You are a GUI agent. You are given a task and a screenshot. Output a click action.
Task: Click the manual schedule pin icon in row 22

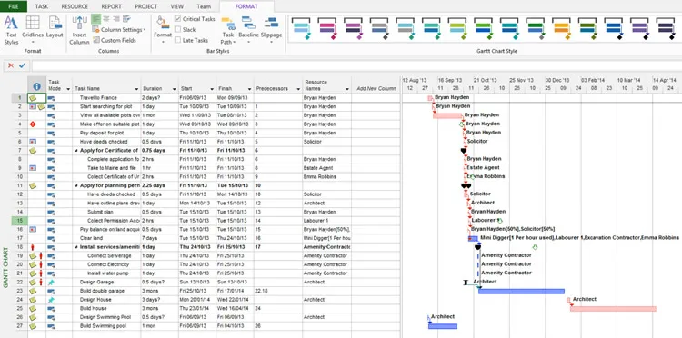coord(51,282)
